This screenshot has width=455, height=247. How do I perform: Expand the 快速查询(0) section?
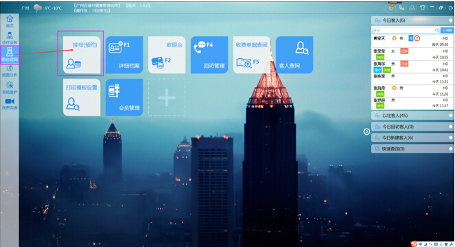(x=412, y=148)
